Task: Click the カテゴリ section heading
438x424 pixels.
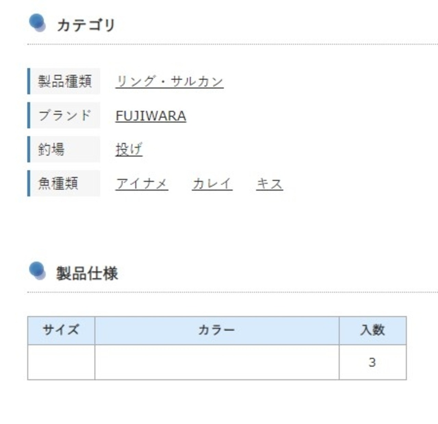Action: [86, 25]
